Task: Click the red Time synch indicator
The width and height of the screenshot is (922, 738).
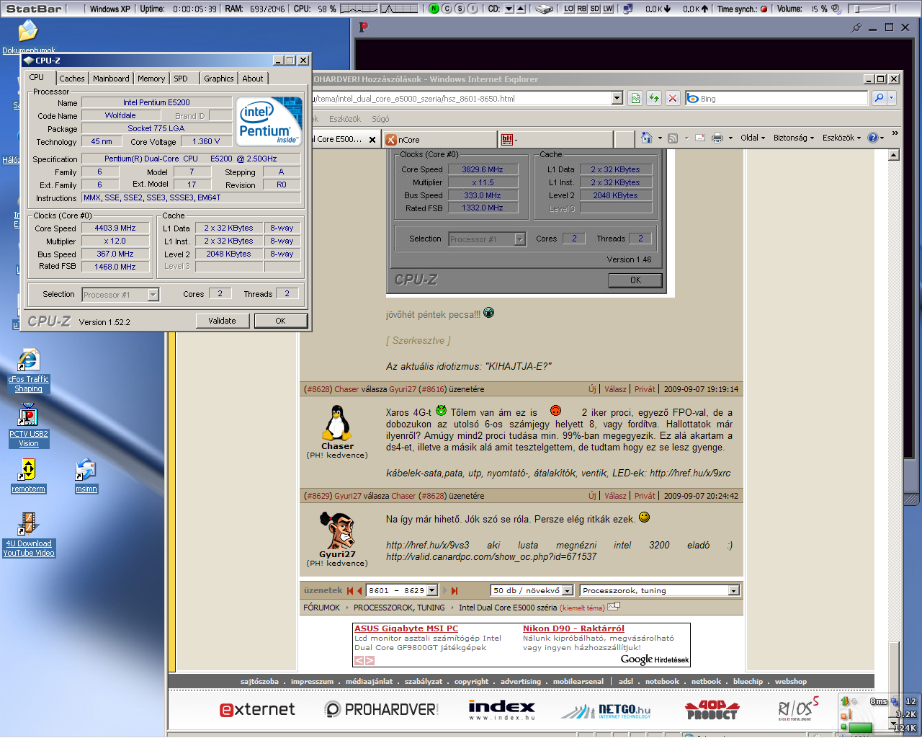Action: [x=764, y=9]
